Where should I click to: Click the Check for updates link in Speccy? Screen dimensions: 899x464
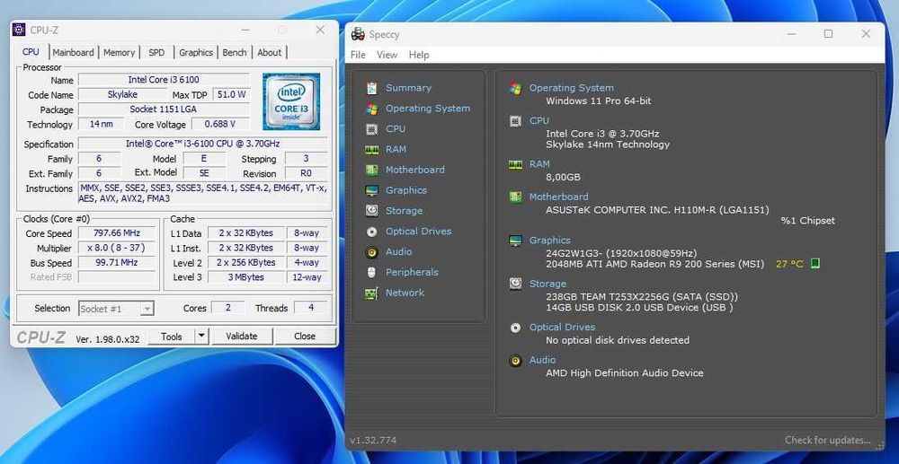tap(828, 440)
